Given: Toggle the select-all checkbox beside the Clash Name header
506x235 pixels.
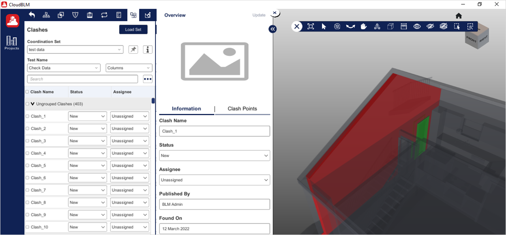Looking at the screenshot, I should click(27, 92).
